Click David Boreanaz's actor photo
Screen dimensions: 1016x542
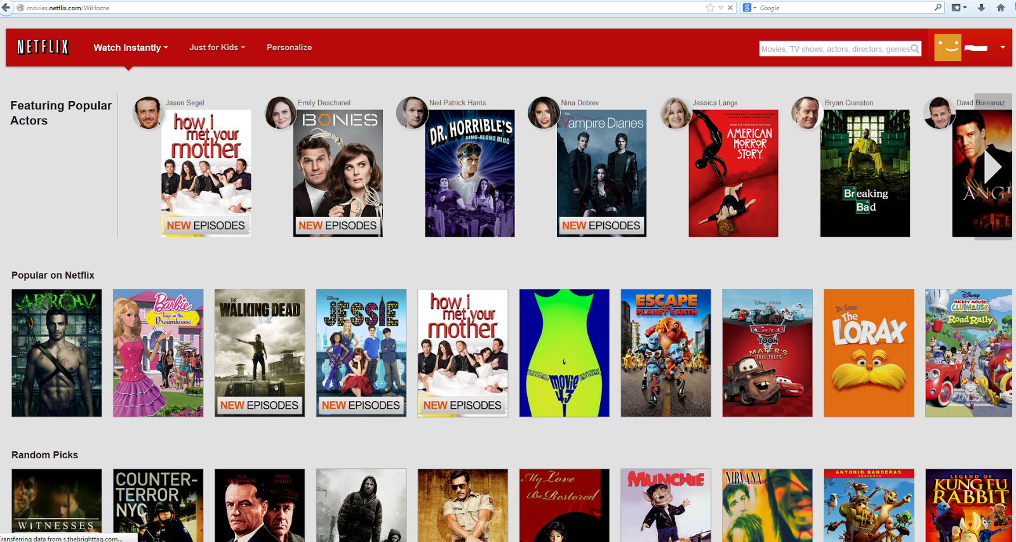point(939,113)
